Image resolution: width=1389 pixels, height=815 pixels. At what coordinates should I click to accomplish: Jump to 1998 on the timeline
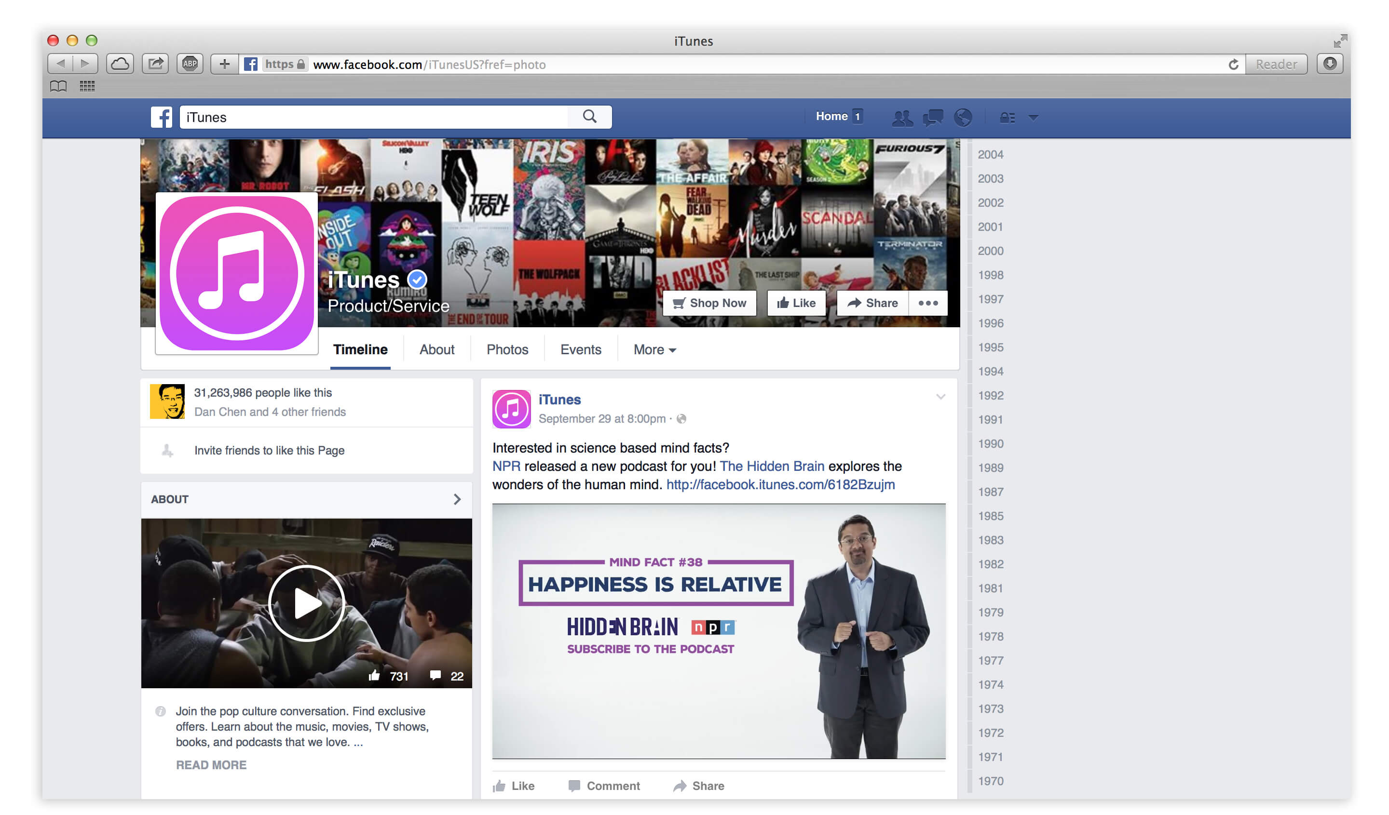click(991, 275)
